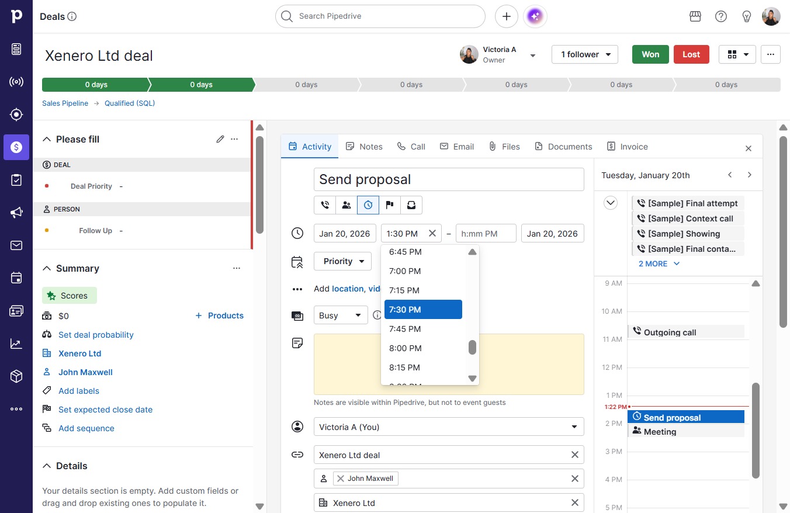Click the info icon next to Busy
This screenshot has height=513, width=790.
tap(377, 315)
